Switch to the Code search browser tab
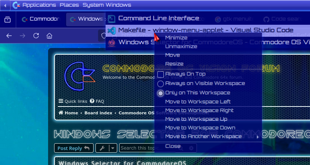The height and width of the screenshot is (165, 310). tap(283, 19)
